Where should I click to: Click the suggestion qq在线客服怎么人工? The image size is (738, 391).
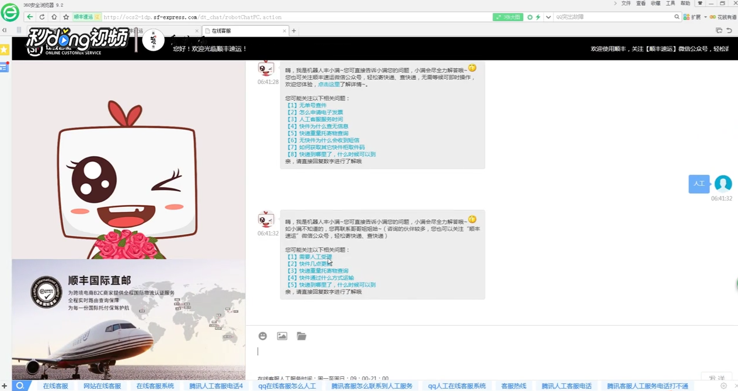point(287,386)
